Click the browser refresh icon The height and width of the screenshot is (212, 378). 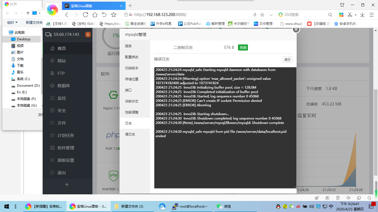[86, 15]
